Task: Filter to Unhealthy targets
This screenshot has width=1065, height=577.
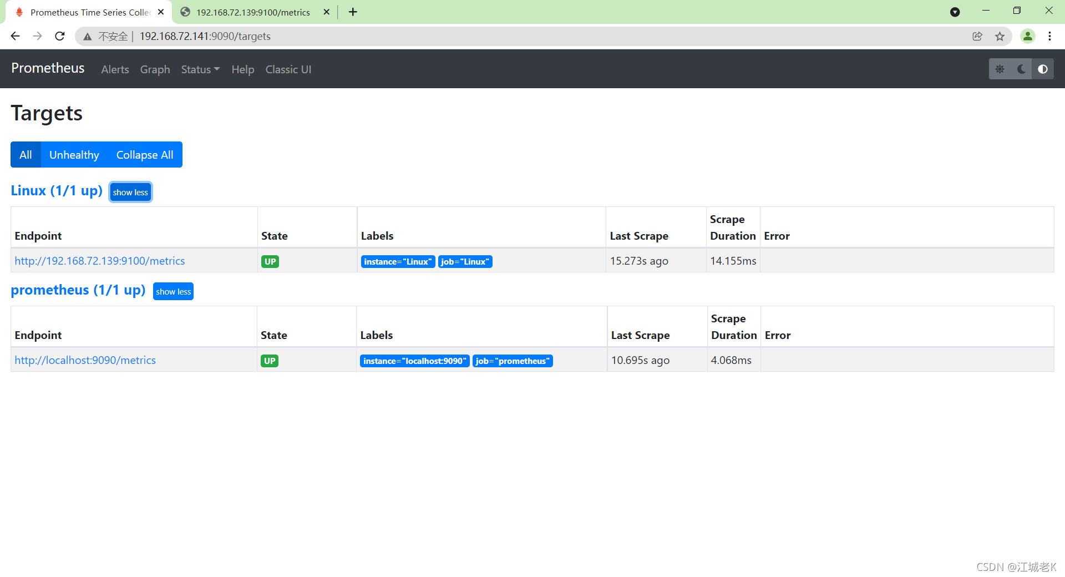Action: click(74, 155)
